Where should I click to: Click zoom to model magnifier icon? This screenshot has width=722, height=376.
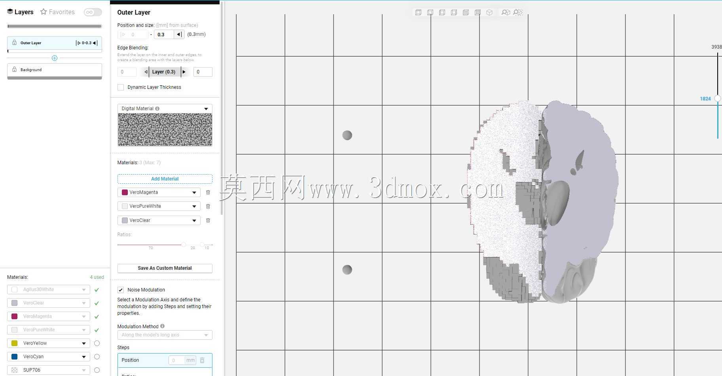pyautogui.click(x=506, y=13)
